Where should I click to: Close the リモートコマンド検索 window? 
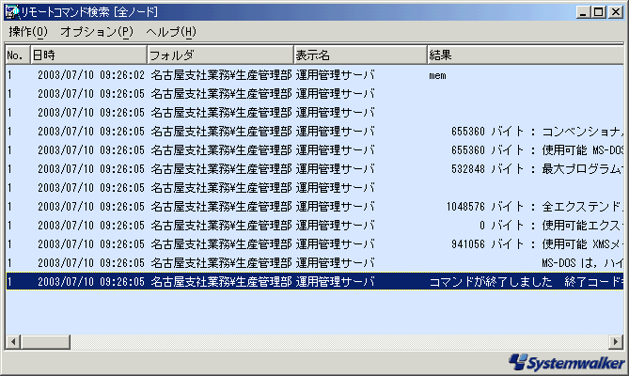615,12
